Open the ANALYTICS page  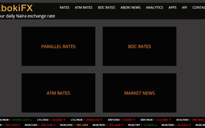coord(154,7)
